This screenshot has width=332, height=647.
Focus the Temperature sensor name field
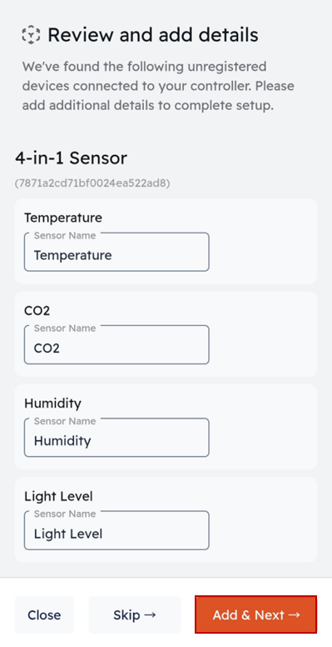[x=116, y=252]
